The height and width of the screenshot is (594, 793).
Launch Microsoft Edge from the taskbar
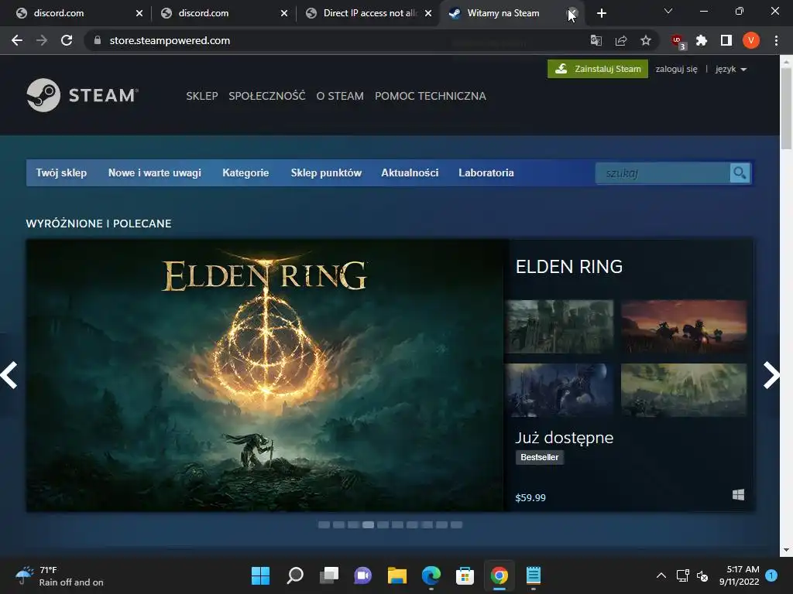(x=431, y=575)
